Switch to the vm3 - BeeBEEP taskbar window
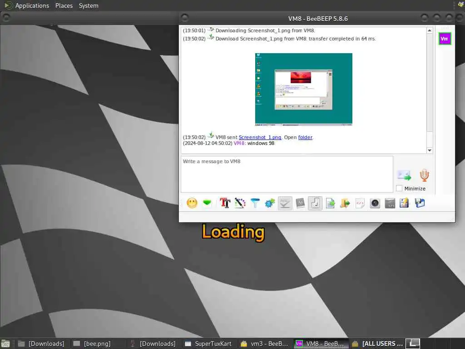The width and height of the screenshot is (465, 349). pos(265,344)
